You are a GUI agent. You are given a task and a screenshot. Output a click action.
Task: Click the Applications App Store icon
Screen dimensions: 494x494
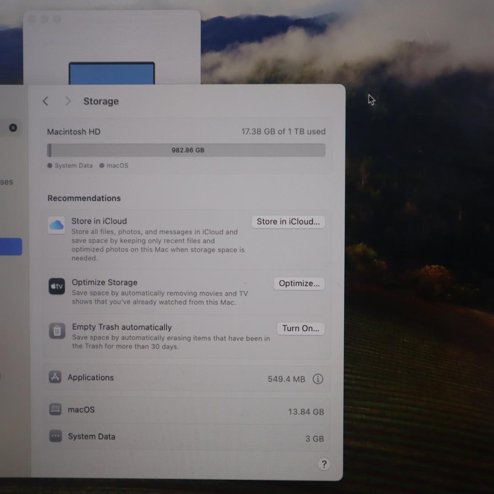tap(55, 377)
